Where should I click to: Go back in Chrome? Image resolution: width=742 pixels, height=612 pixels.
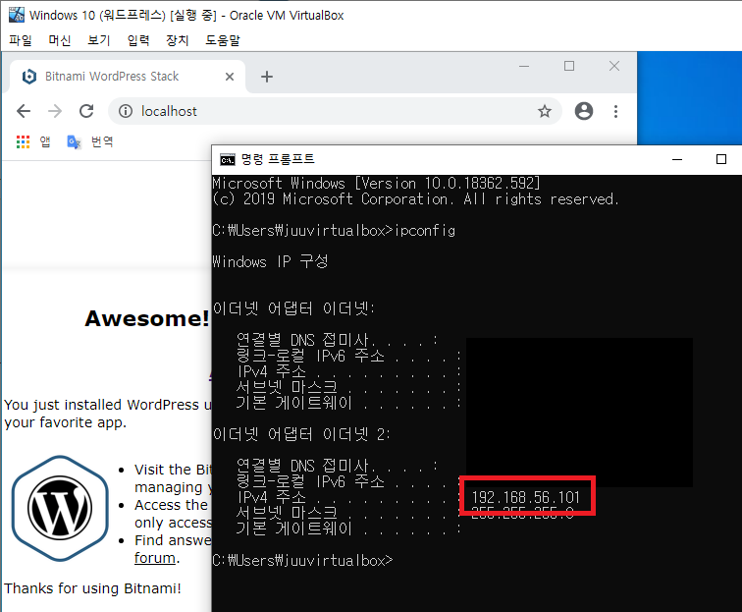(24, 111)
